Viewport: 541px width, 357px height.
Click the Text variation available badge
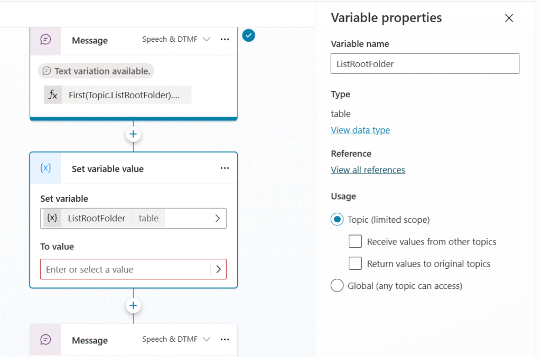[x=96, y=71]
